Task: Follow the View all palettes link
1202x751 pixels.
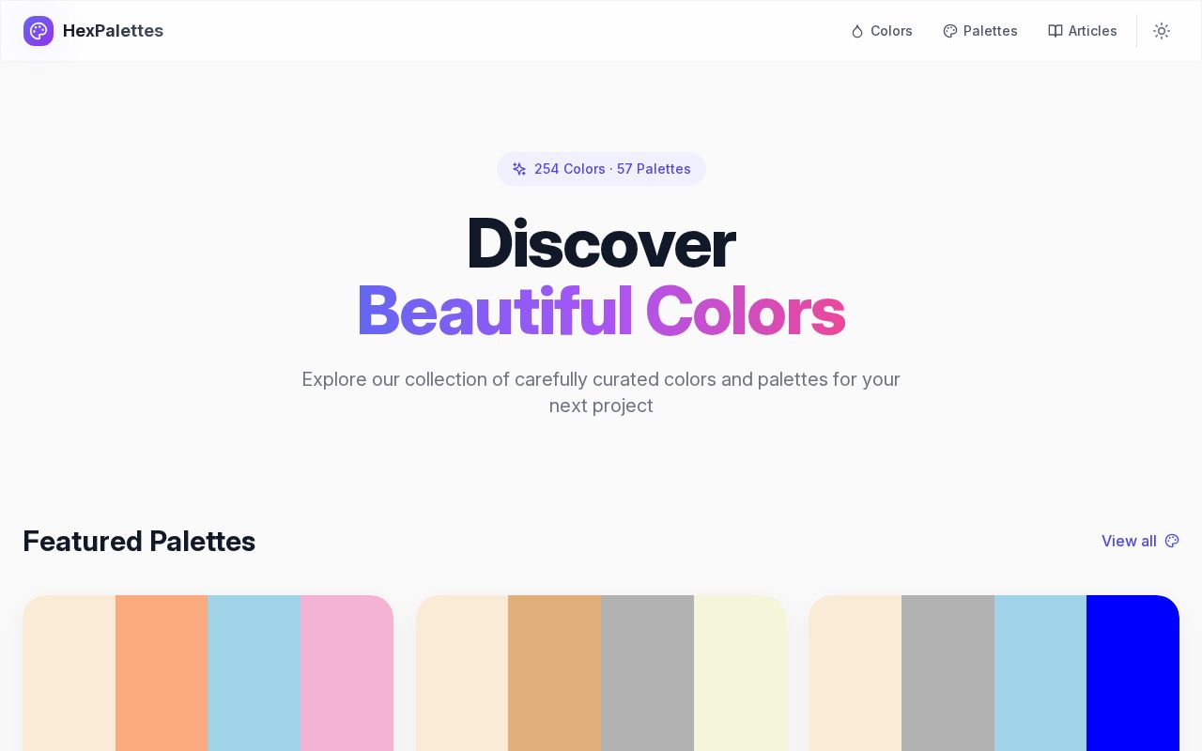Action: pyautogui.click(x=1140, y=541)
